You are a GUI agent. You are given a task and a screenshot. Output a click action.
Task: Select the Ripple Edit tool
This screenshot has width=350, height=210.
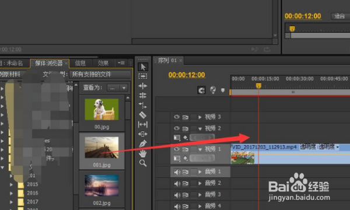143,86
